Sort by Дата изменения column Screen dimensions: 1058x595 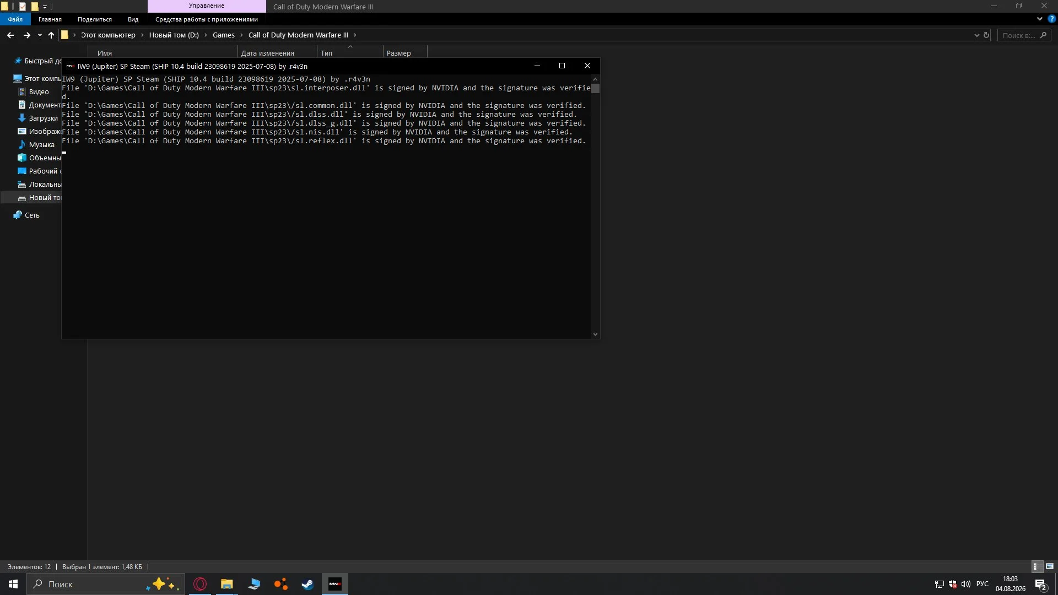point(277,53)
